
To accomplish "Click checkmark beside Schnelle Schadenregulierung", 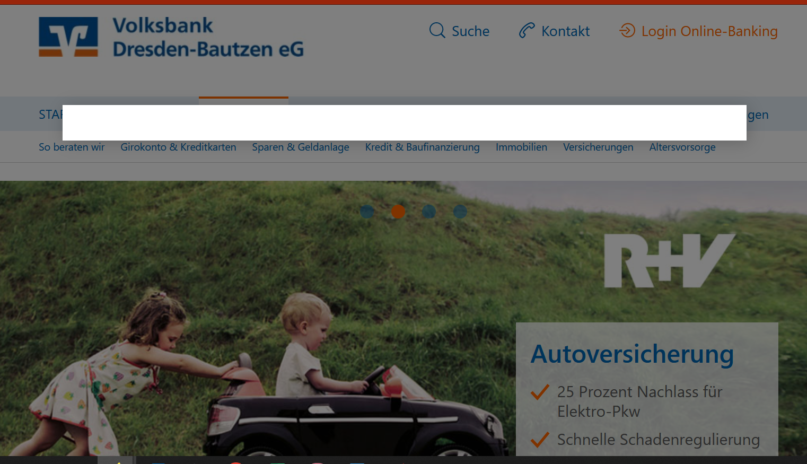I will coord(540,440).
